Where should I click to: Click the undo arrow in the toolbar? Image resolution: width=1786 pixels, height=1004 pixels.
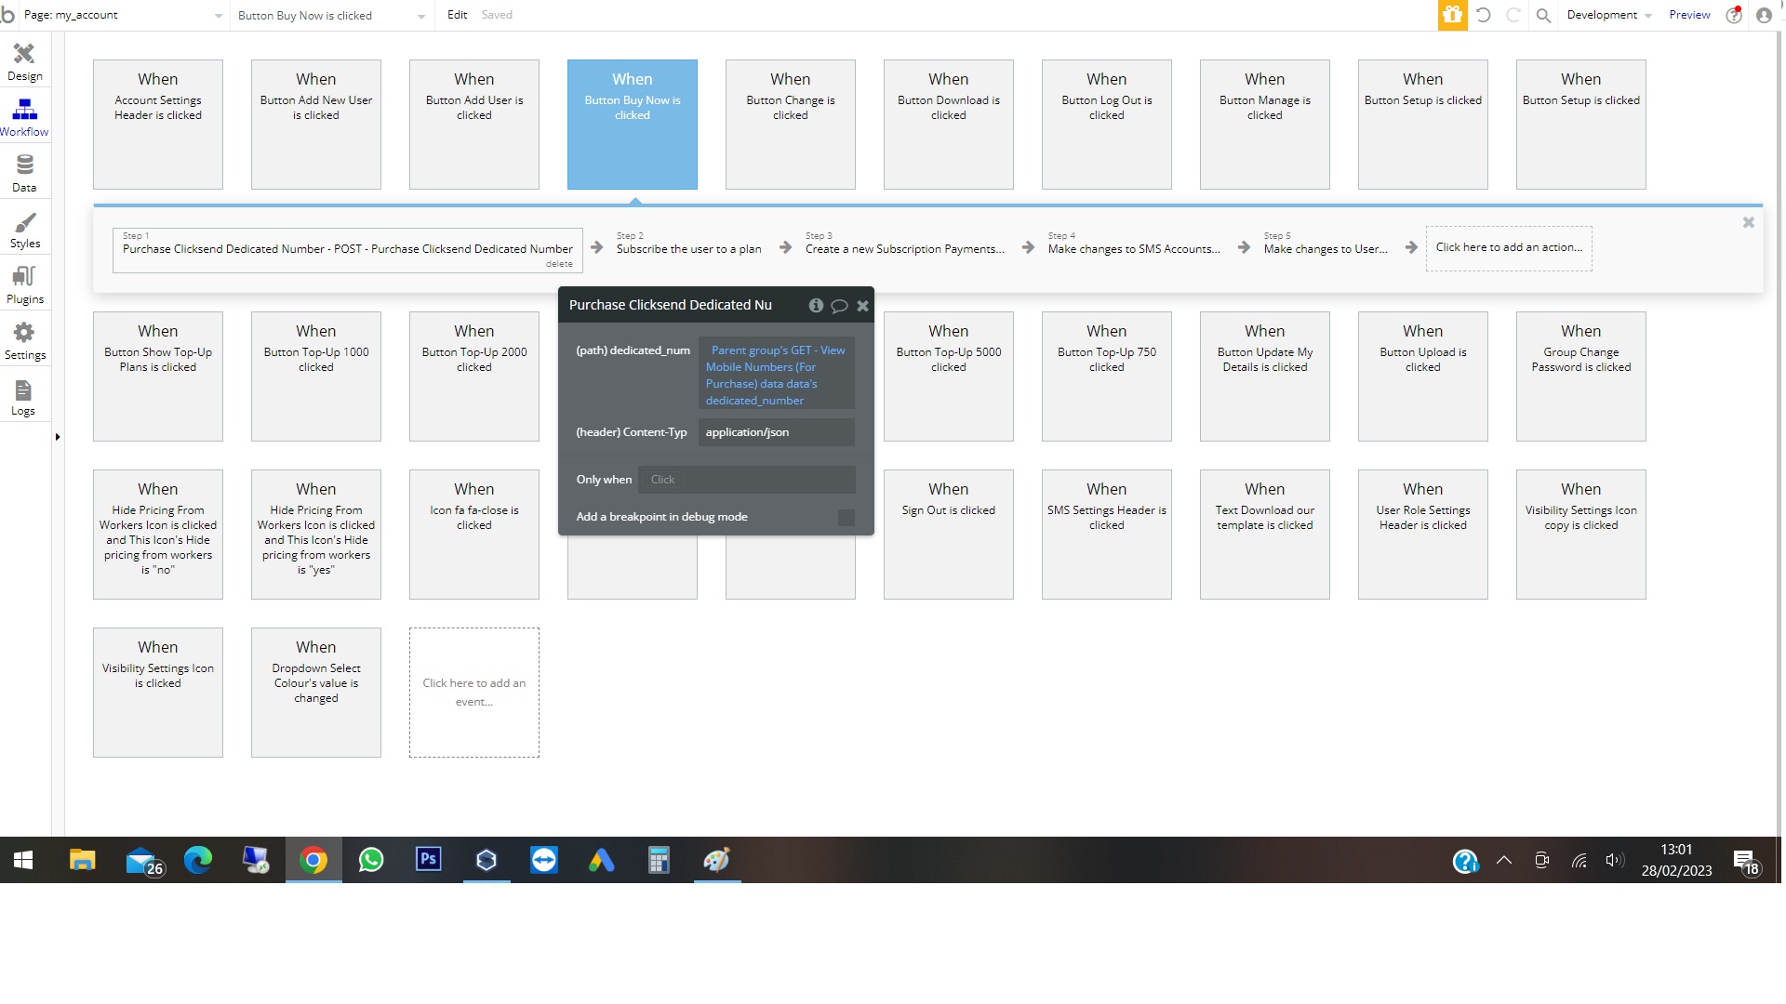[x=1483, y=15]
